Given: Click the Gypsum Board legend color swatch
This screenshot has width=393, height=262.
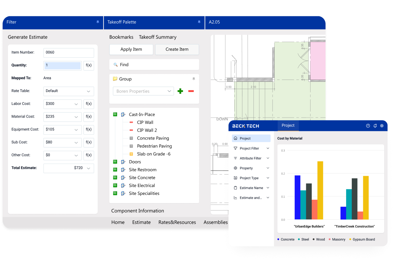Looking at the screenshot, I should (x=350, y=239).
